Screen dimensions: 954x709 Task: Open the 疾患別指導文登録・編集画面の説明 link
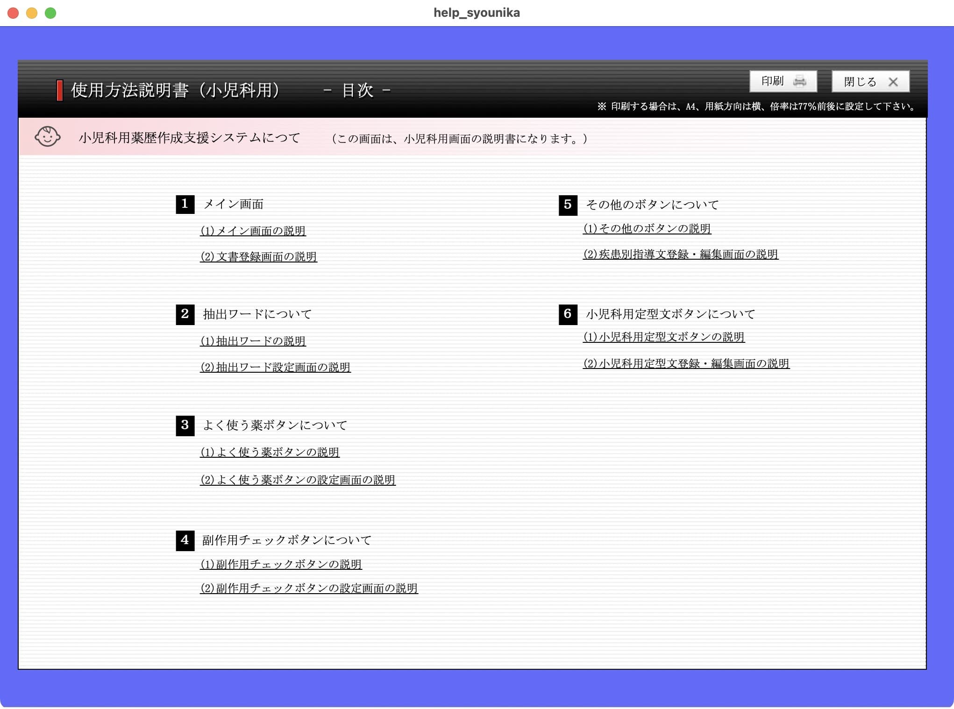(680, 254)
